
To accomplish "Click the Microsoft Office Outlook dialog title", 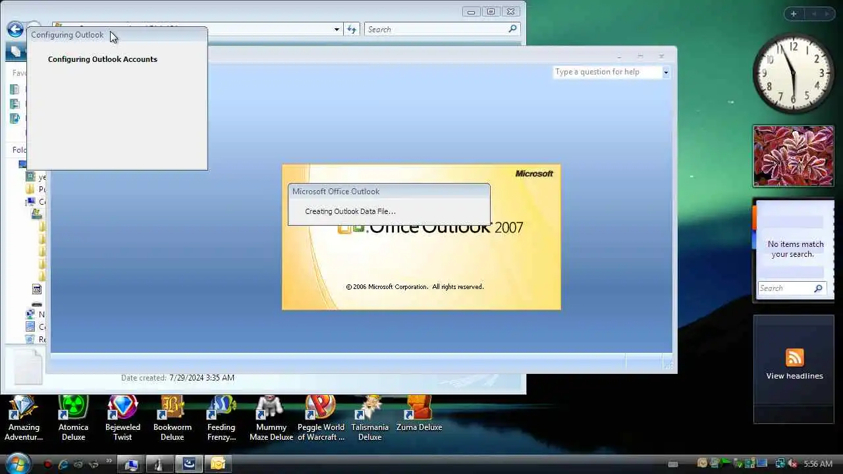I will tap(336, 192).
